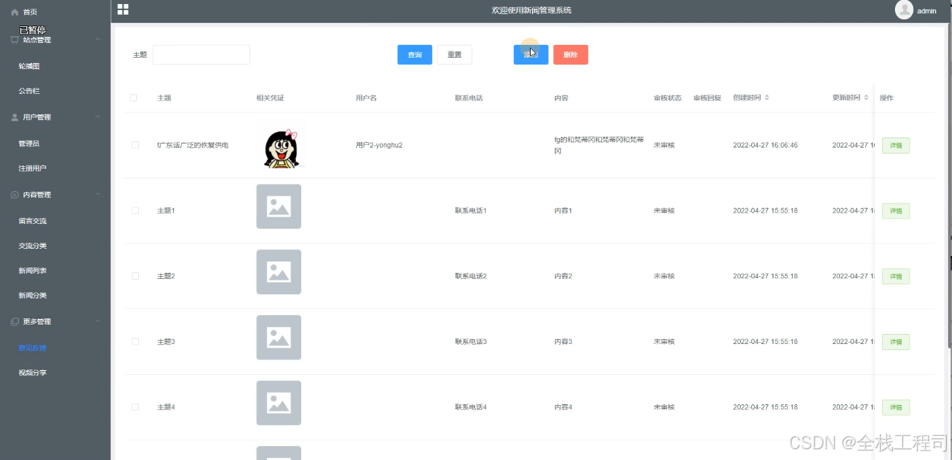
Task: Click the 站点管理 monitor icon
Action: (x=15, y=40)
